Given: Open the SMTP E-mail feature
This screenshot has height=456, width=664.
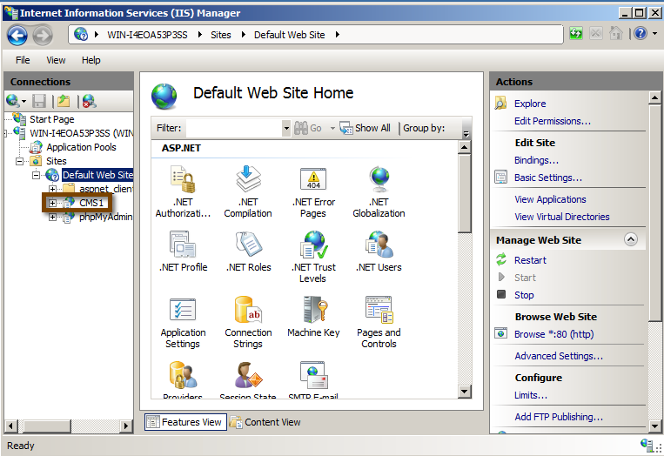Looking at the screenshot, I should pyautogui.click(x=313, y=379).
